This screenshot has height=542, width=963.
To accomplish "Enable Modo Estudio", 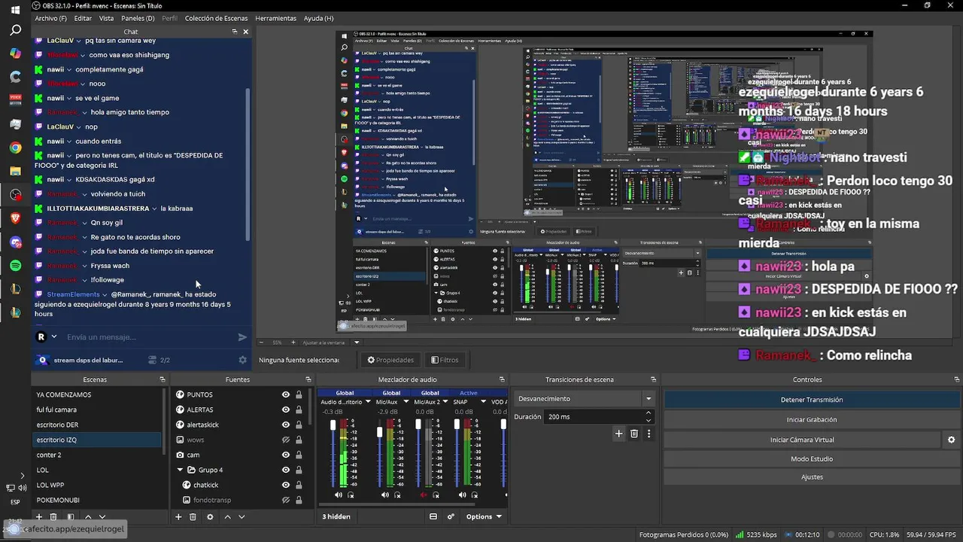I will click(812, 458).
